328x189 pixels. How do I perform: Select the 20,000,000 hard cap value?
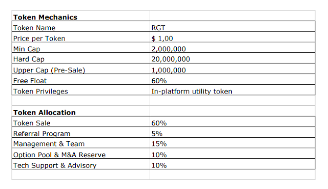pos(232,58)
